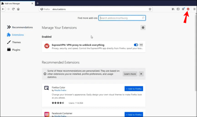Viewport: 197px width, 117px height.
Task: Open a new browser tab
Action: (37, 3)
